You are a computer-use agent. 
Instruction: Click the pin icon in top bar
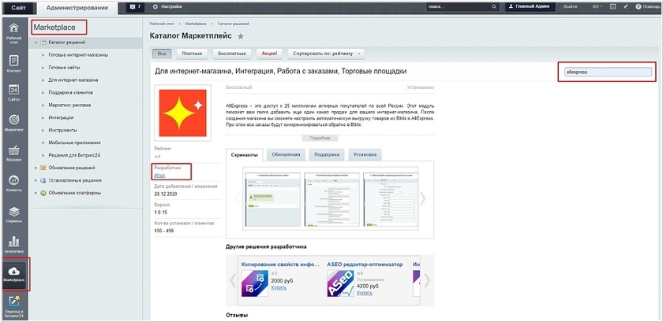[x=625, y=7]
